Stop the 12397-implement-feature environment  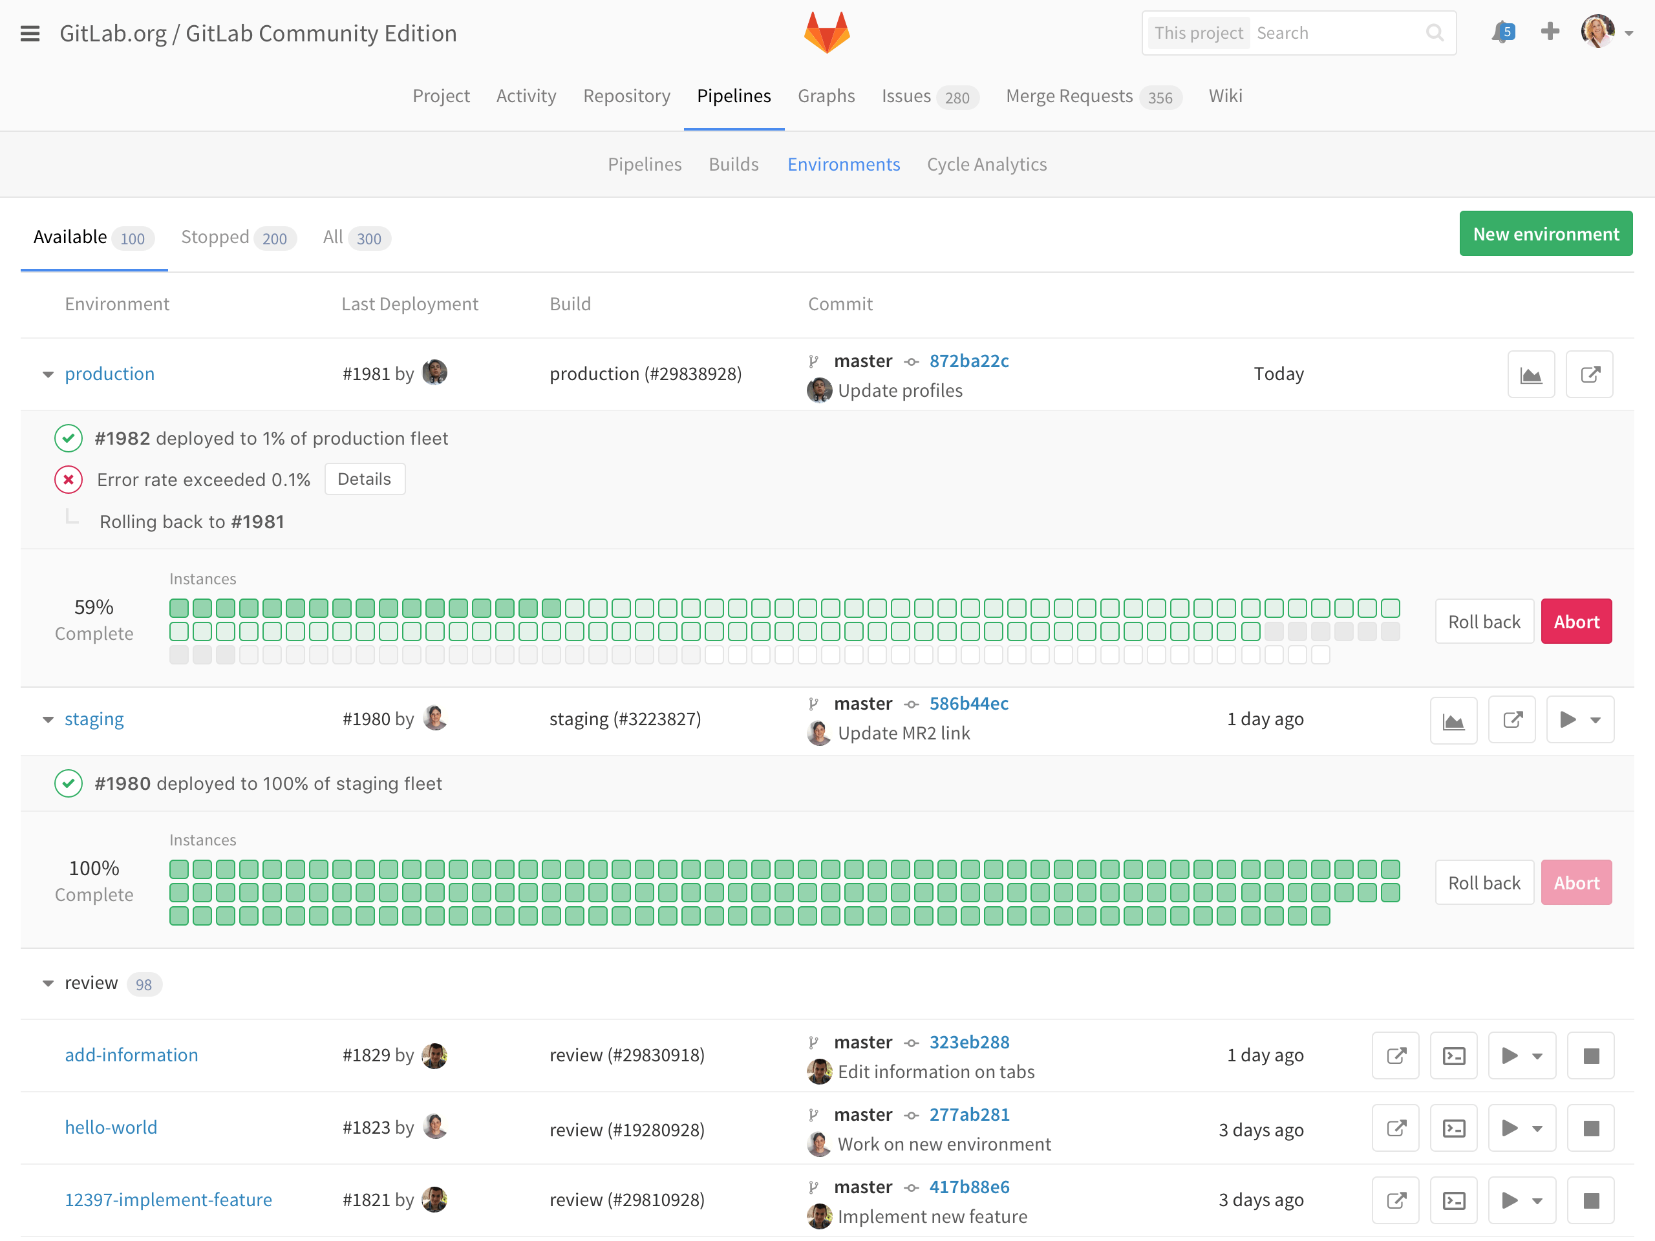pyautogui.click(x=1590, y=1201)
